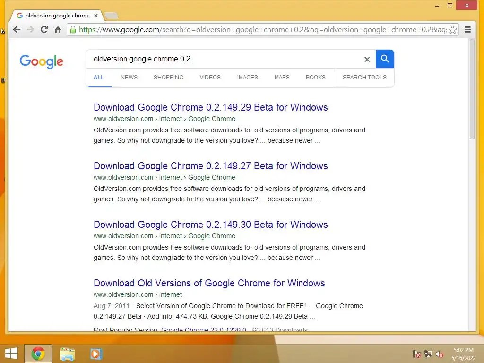The height and width of the screenshot is (363, 484).
Task: Select the oldversion google chrome tab
Action: (x=57, y=16)
